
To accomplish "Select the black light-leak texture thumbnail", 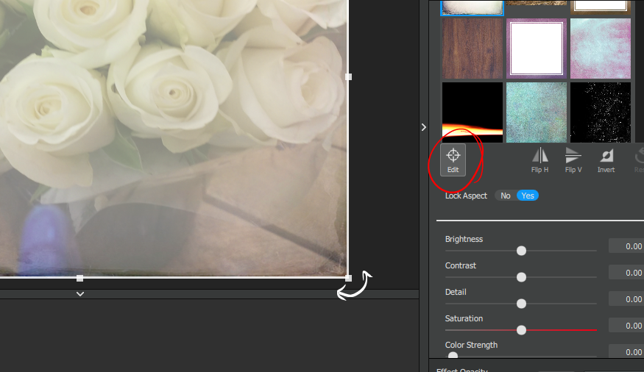I will point(473,112).
